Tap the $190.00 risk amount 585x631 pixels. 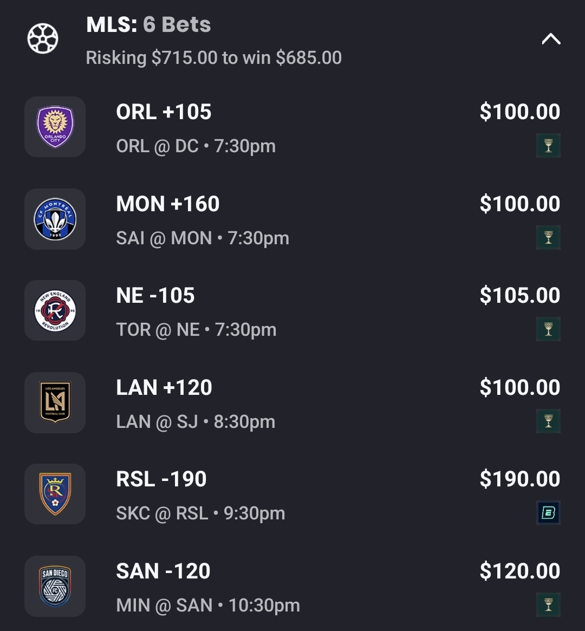519,479
